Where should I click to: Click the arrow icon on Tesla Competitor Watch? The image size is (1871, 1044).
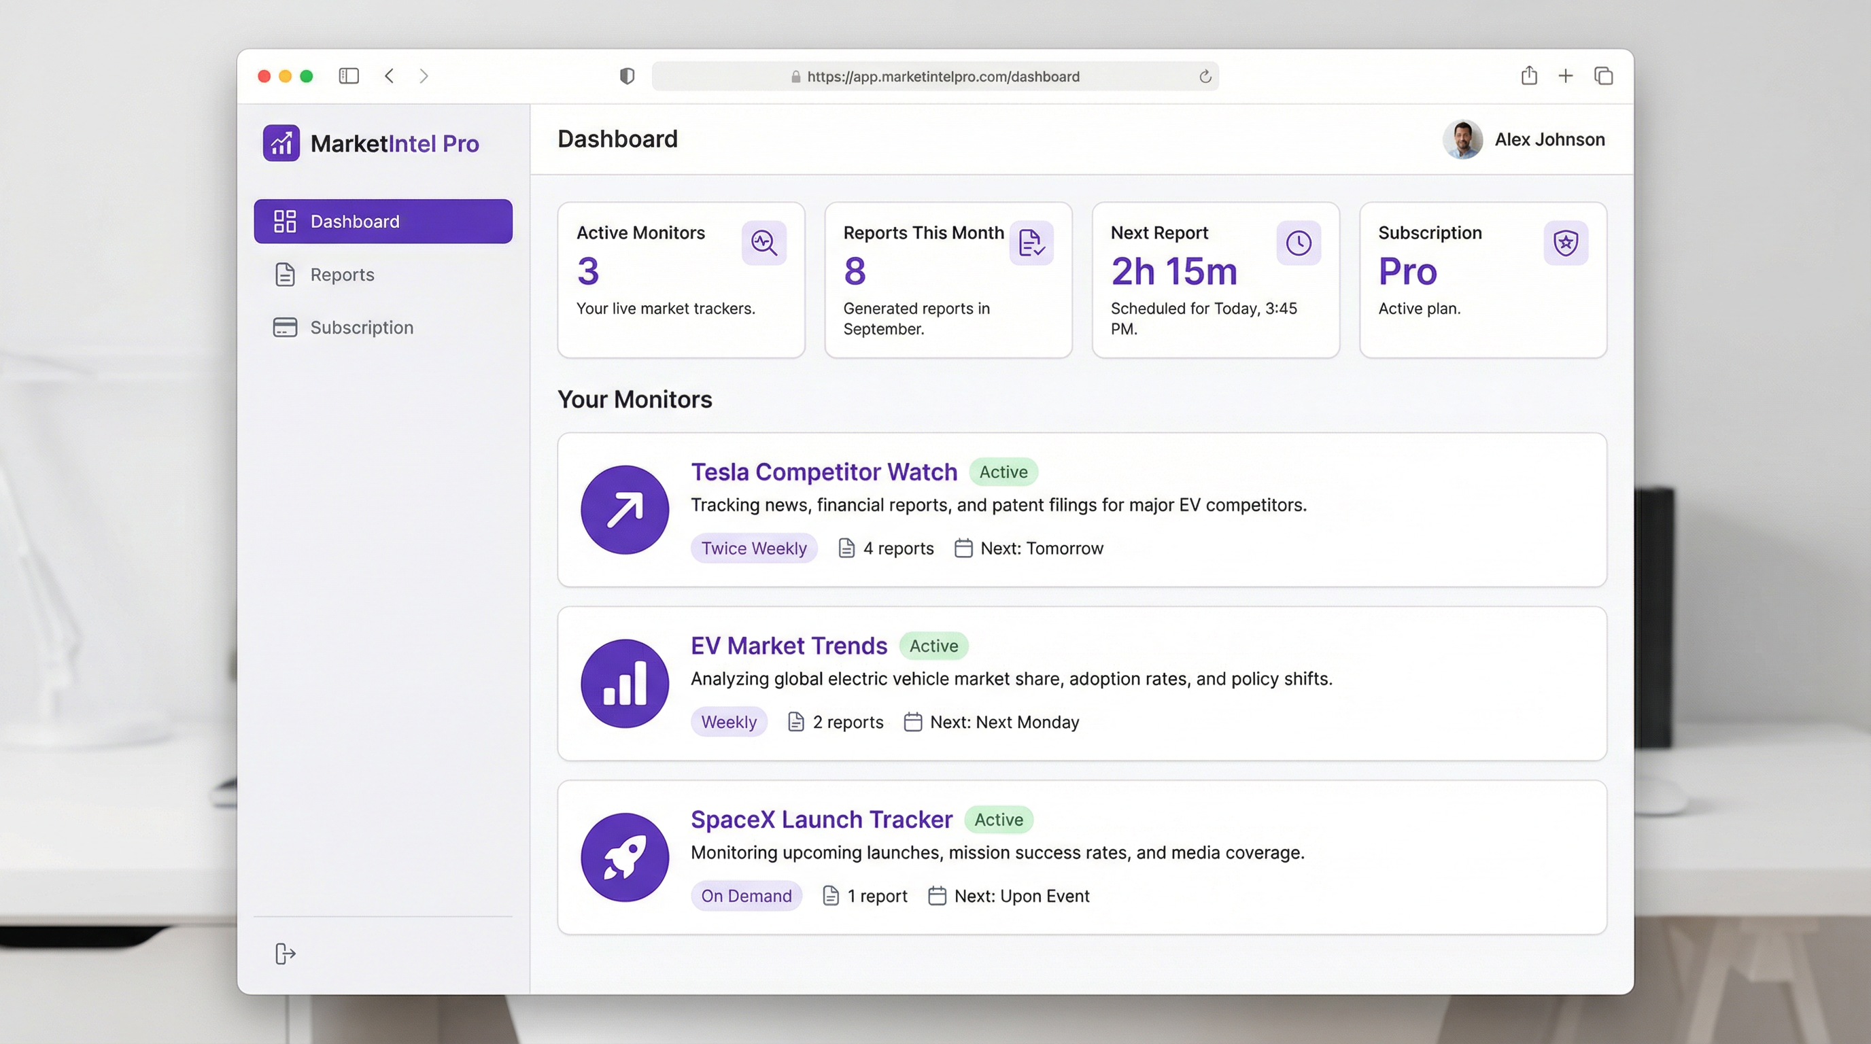pyautogui.click(x=625, y=510)
